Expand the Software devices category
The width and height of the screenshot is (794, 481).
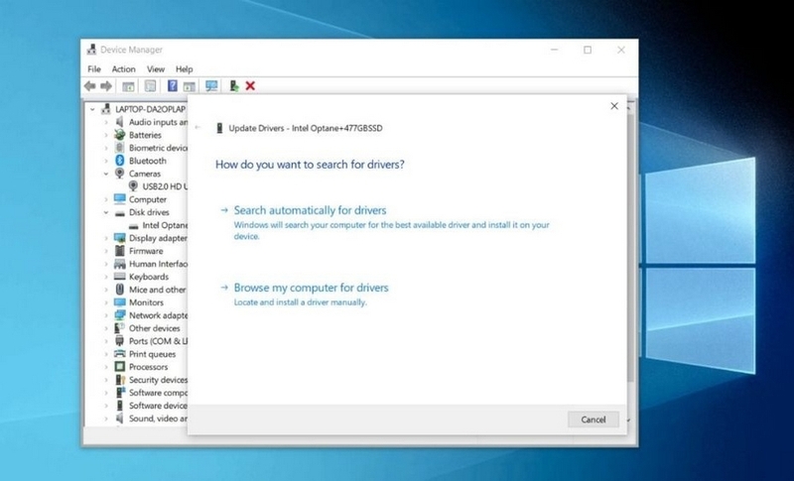click(106, 406)
